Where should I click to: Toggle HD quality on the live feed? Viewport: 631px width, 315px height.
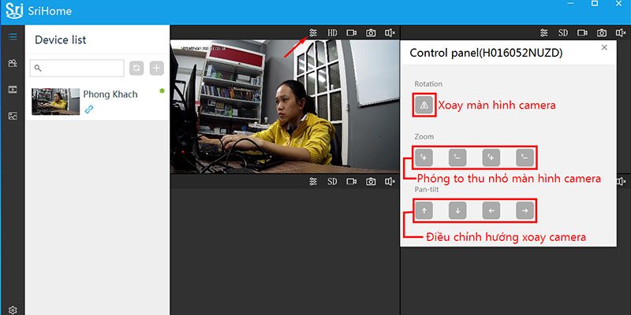click(x=332, y=33)
